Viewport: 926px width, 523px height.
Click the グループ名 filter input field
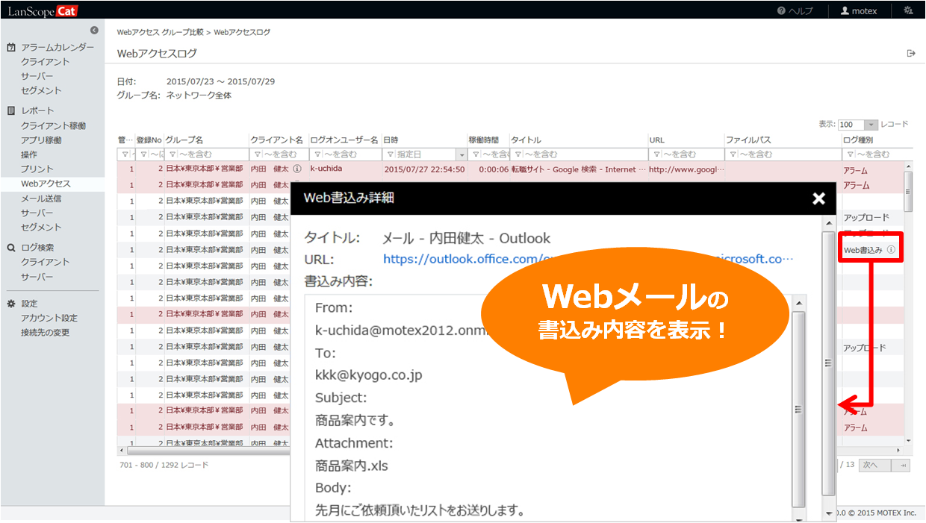coord(211,154)
